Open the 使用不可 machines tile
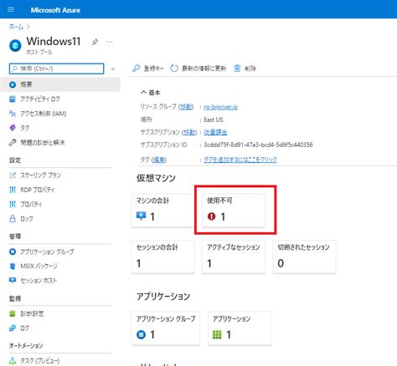This screenshot has width=397, height=366. (234, 211)
